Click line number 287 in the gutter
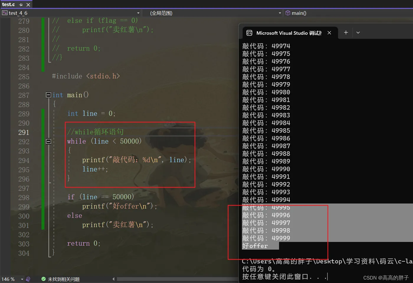The height and width of the screenshot is (283, 413). click(24, 95)
